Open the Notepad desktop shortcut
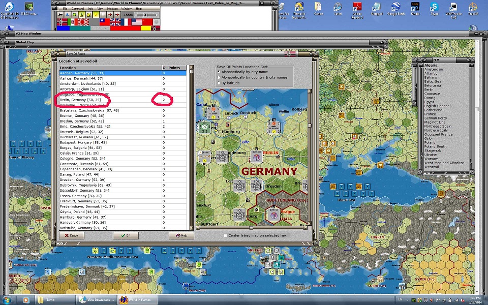The width and height of the screenshot is (488, 305). pos(376,9)
